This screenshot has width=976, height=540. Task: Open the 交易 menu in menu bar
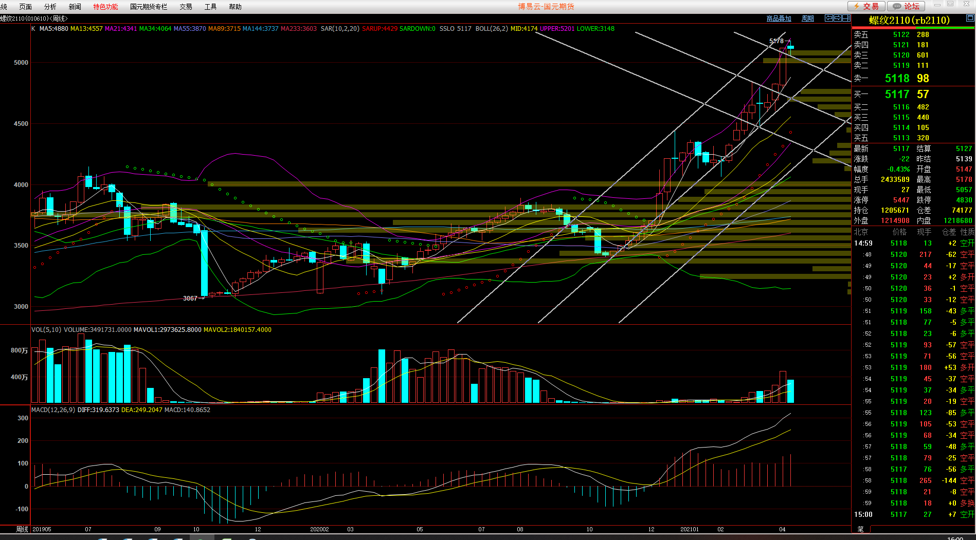pos(186,7)
